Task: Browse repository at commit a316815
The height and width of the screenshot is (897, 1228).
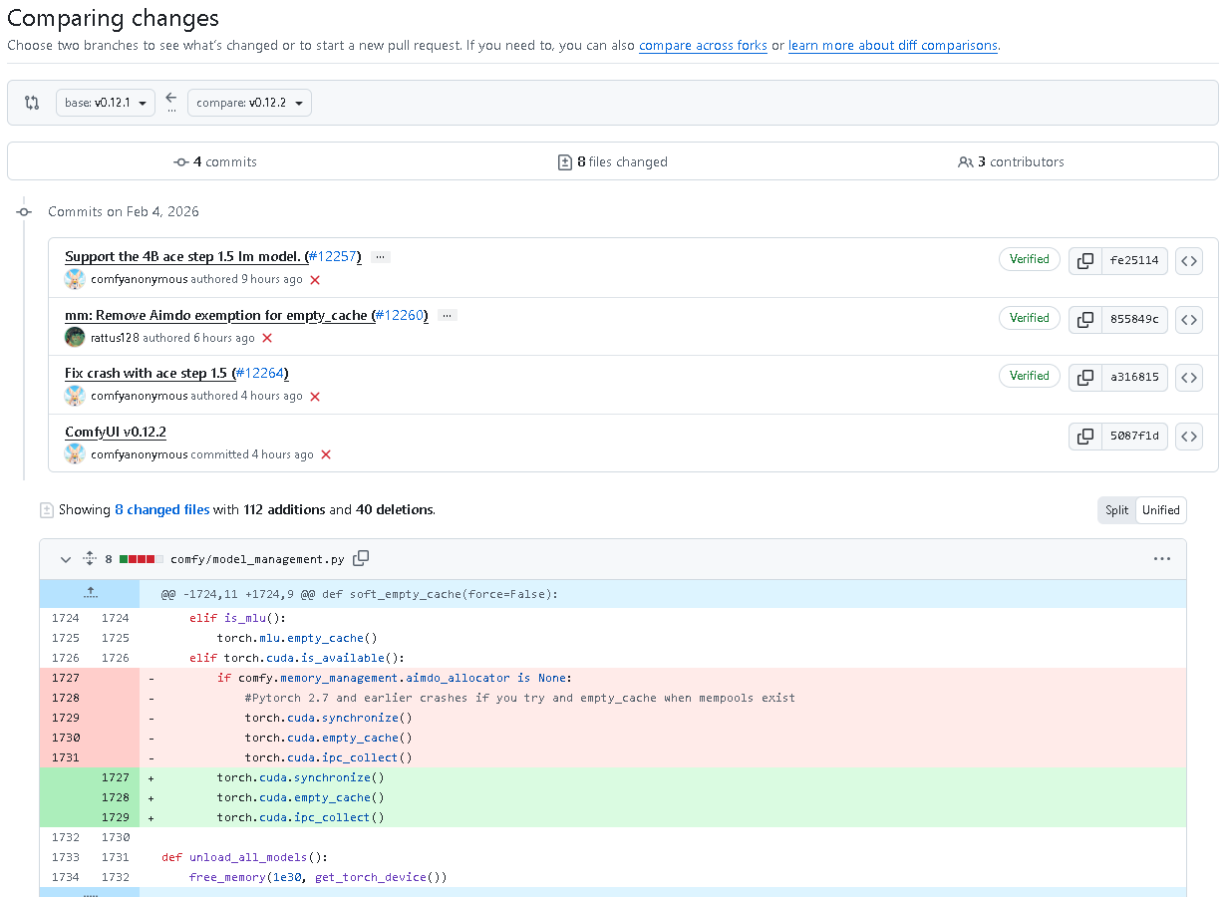Action: point(1188,378)
